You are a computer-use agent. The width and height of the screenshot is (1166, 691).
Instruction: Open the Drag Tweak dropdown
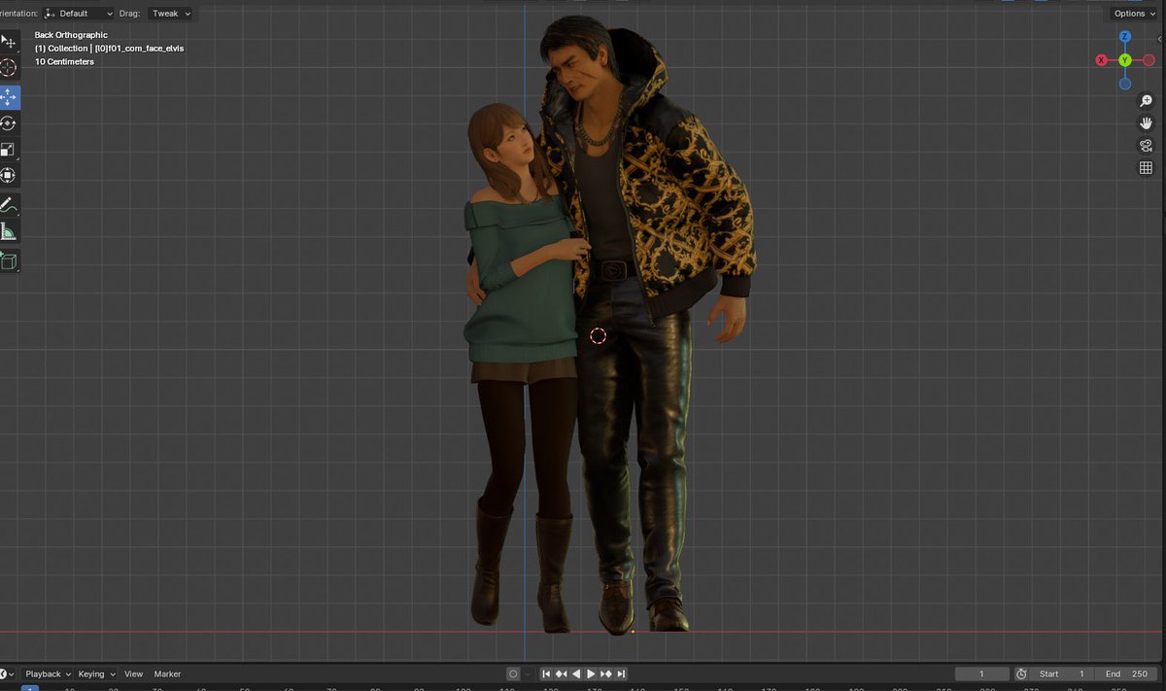point(170,14)
